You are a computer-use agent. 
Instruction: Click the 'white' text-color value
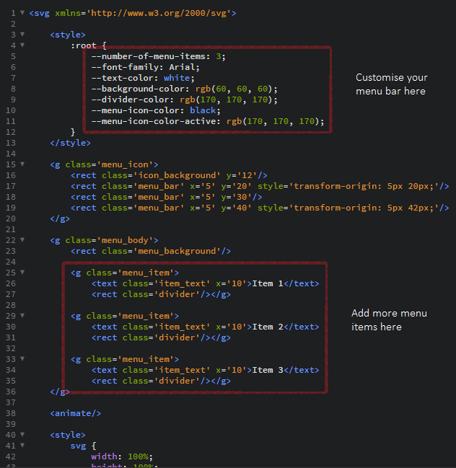coord(177,78)
